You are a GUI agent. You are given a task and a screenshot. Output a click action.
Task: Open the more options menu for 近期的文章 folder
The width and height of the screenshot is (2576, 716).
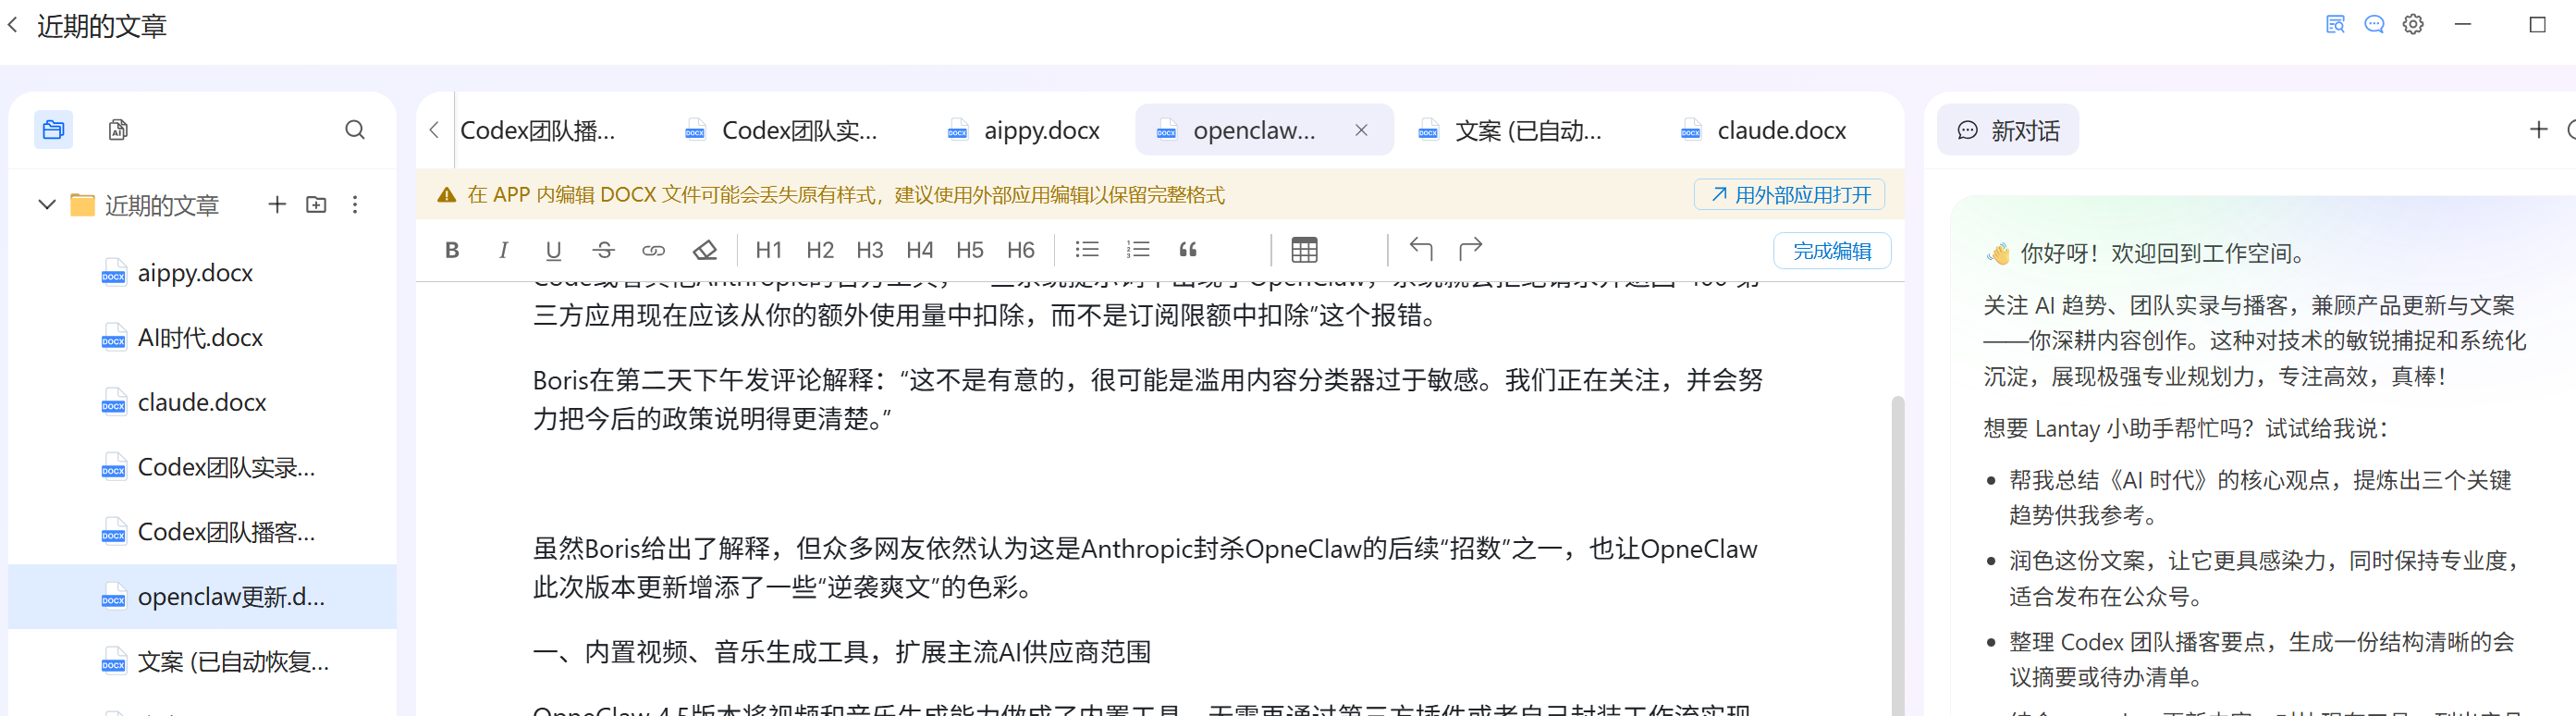355,205
